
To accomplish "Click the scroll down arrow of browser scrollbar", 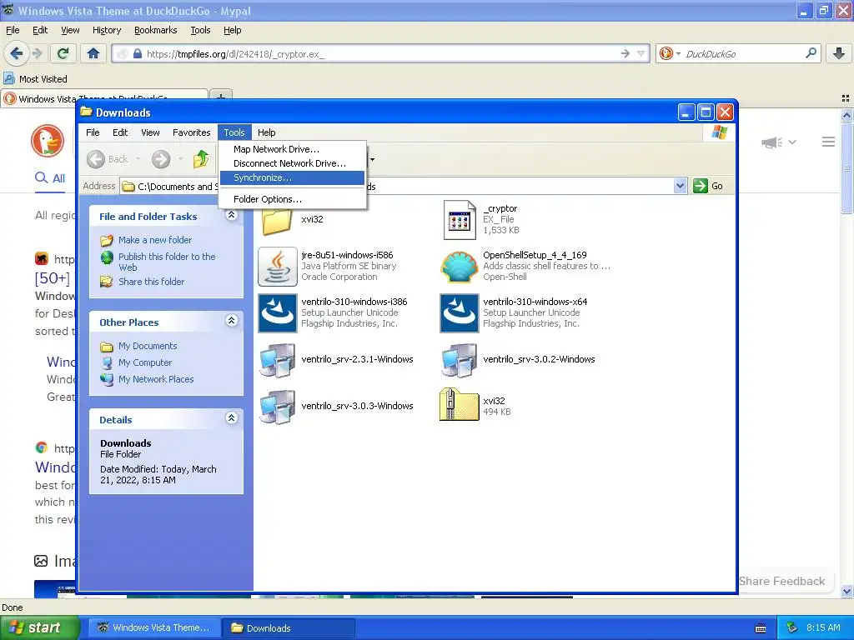I will pyautogui.click(x=846, y=591).
